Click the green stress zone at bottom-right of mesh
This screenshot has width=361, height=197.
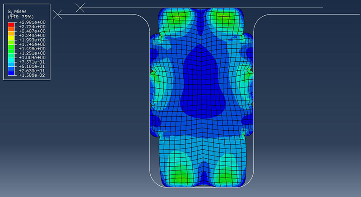[227, 174]
